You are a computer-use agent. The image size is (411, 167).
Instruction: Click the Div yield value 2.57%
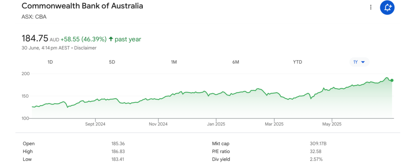316,159
